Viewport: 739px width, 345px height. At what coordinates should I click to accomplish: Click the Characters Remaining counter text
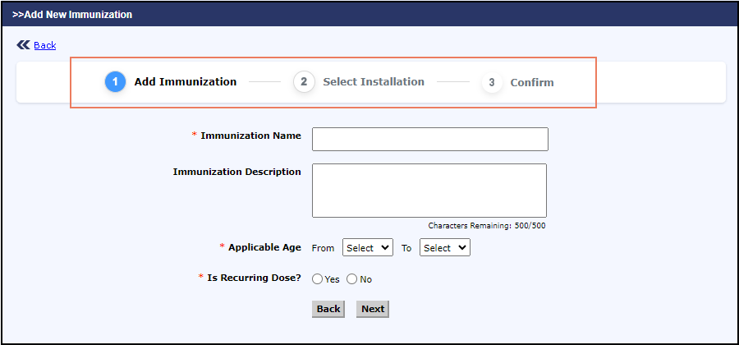point(487,225)
